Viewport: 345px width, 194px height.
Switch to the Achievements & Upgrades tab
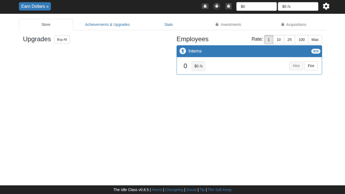click(x=107, y=24)
